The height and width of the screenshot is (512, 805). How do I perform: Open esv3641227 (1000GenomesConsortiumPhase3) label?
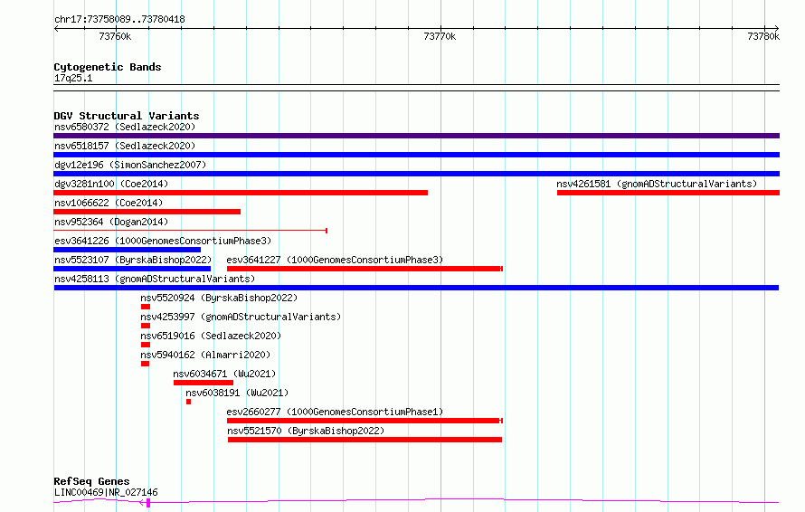click(335, 260)
